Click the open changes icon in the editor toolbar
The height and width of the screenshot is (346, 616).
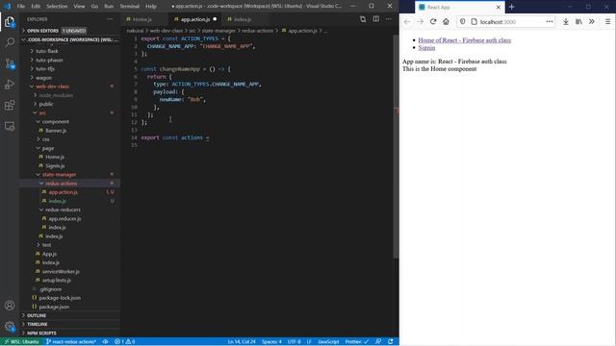[x=363, y=19]
